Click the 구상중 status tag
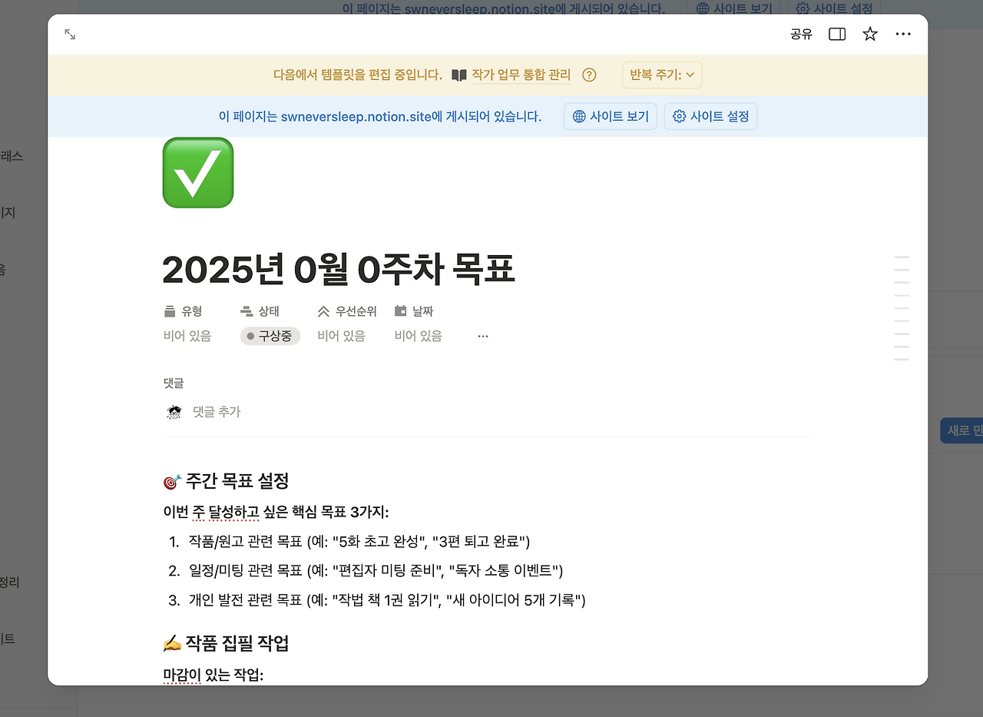This screenshot has height=717, width=983. 270,336
